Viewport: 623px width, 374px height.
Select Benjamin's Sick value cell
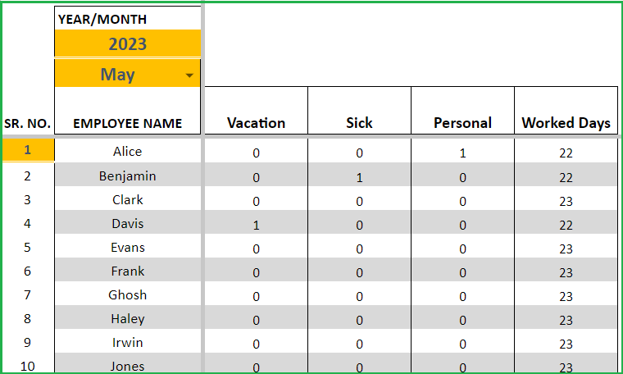tap(359, 177)
